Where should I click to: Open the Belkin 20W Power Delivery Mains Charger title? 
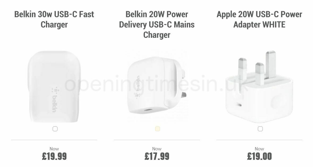tap(157, 25)
